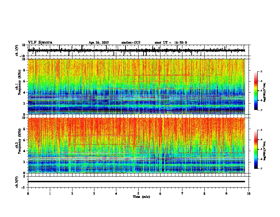Click inside the ch.1 spectrogram panel
Screen dimensions: 280x217
pyautogui.click(x=136, y=87)
